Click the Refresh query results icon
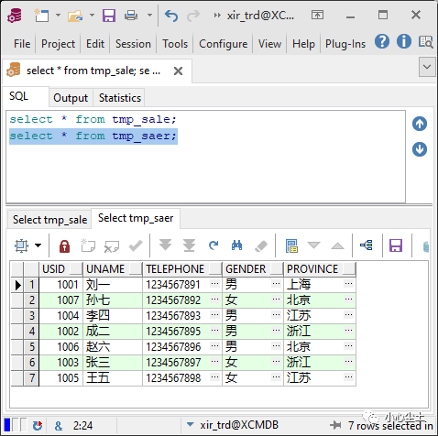Image resolution: width=438 pixels, height=436 pixels. [x=214, y=245]
